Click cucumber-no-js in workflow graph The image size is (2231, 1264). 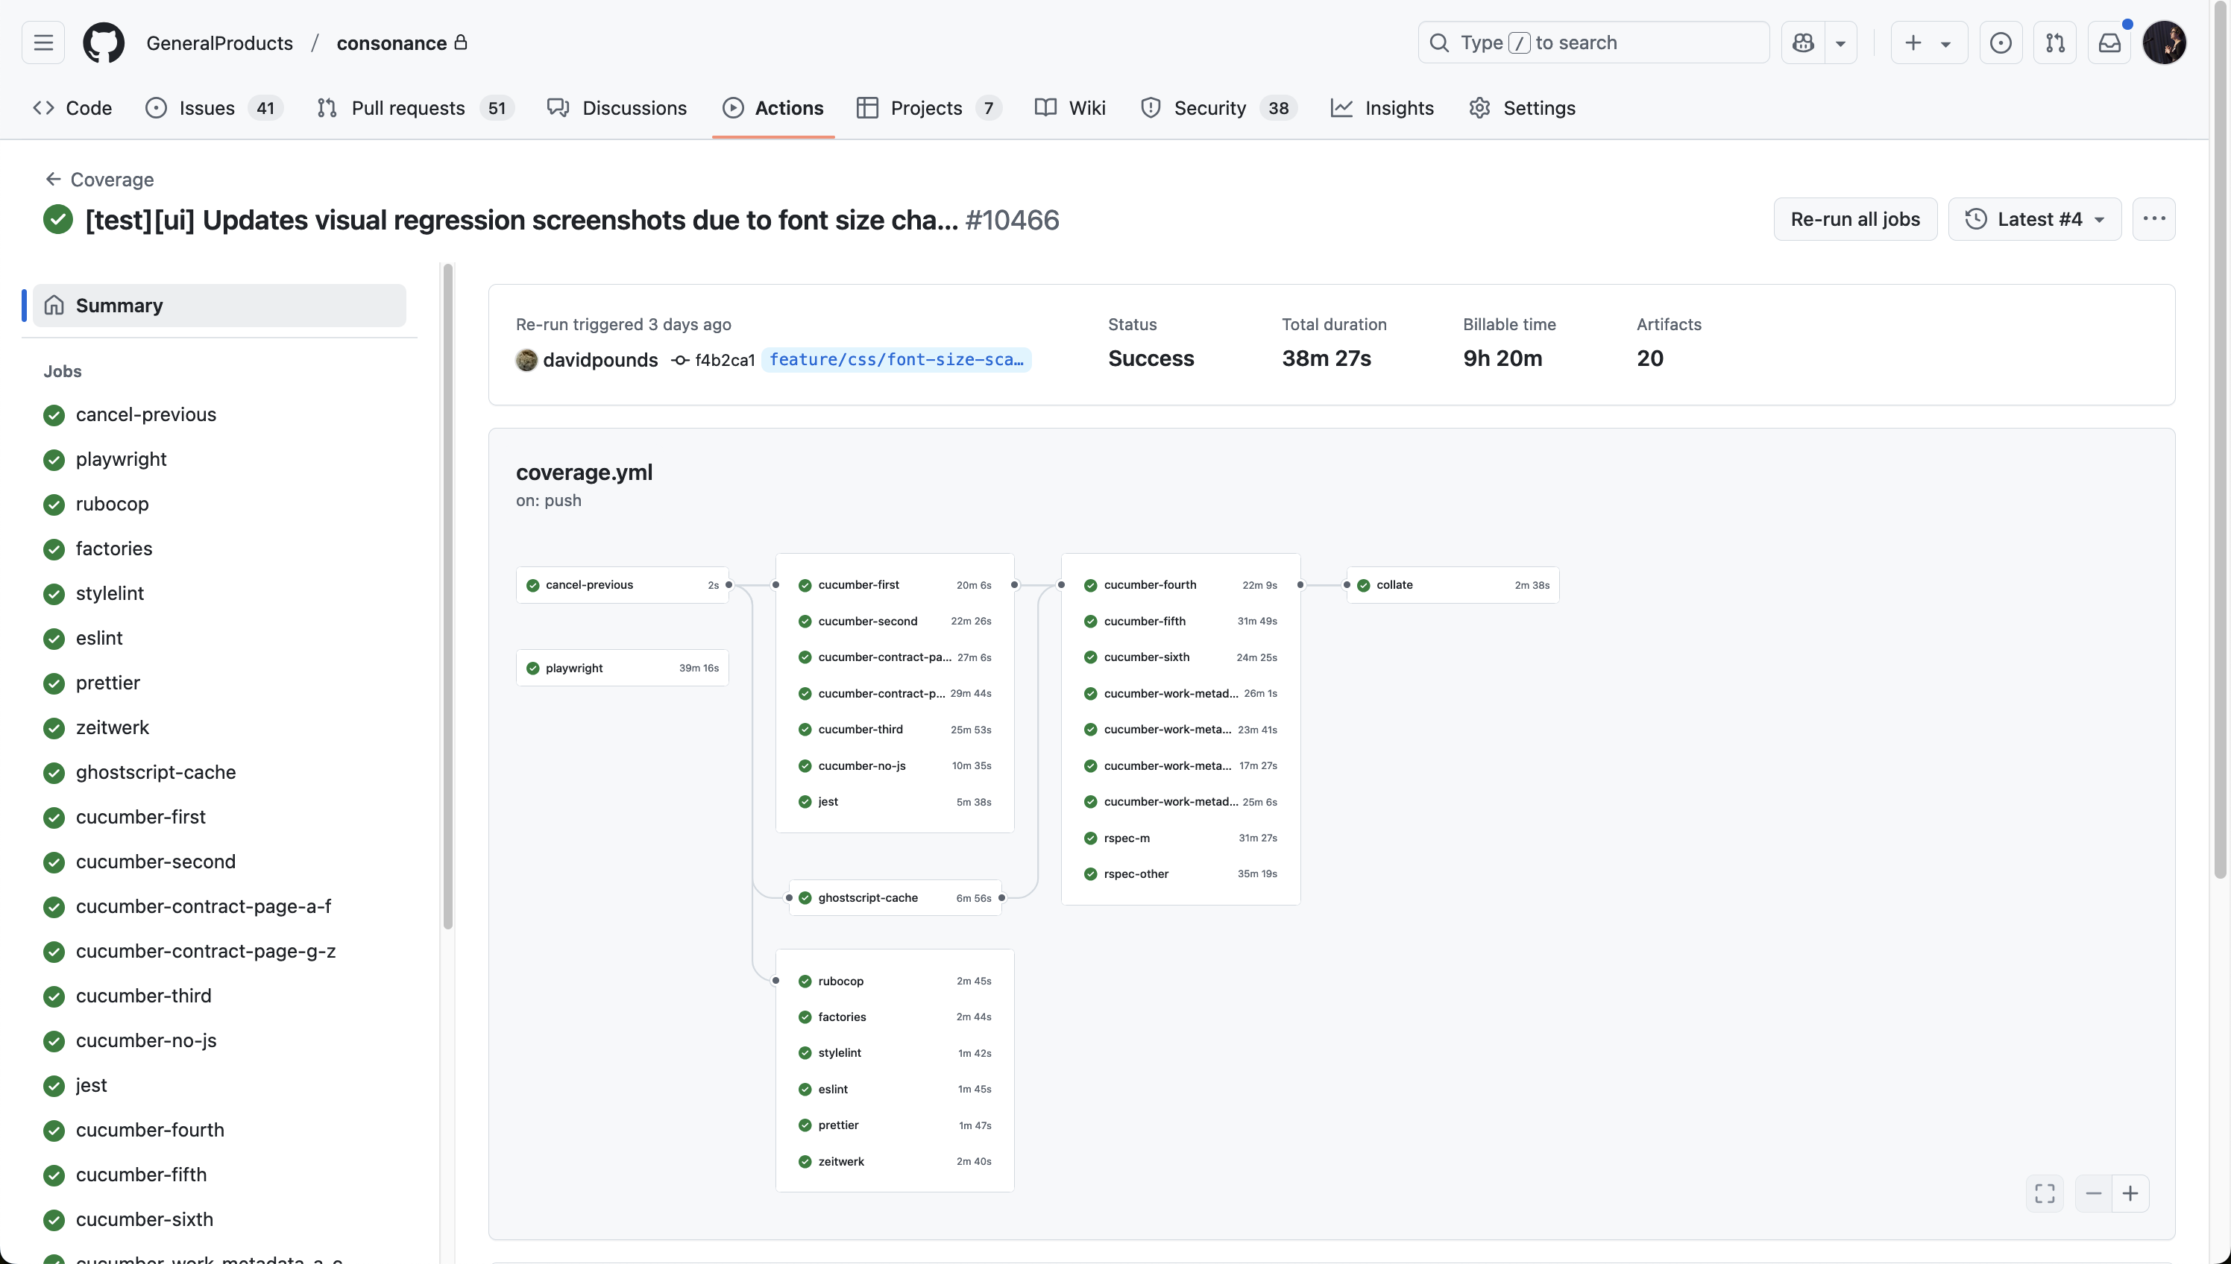[895, 765]
